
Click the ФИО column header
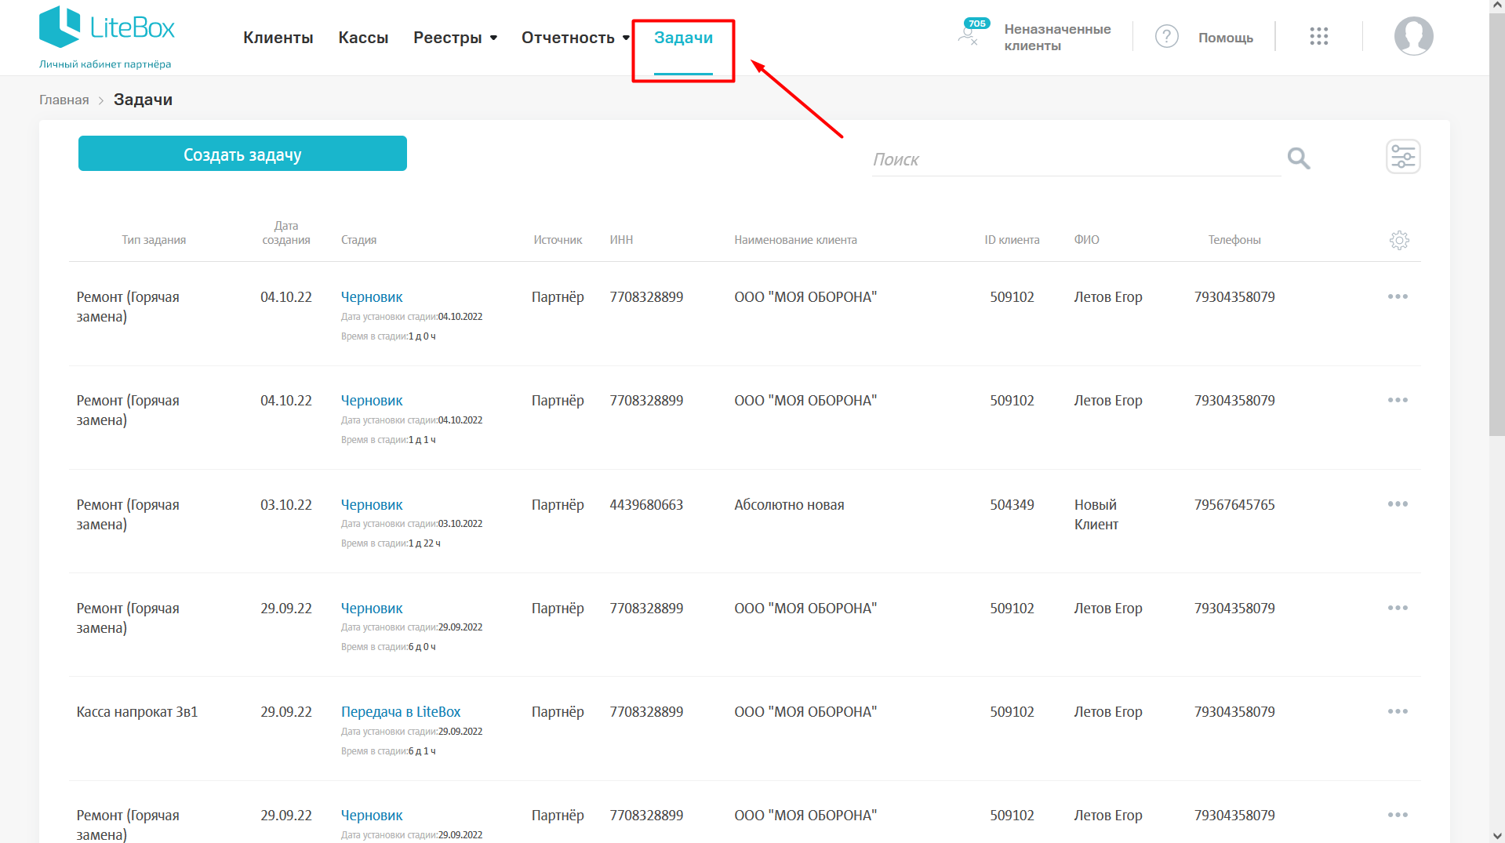pos(1086,240)
